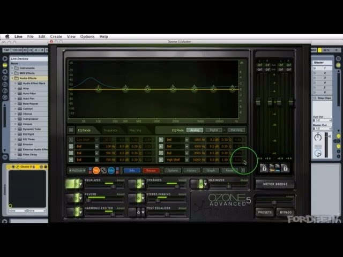The width and height of the screenshot is (343, 257).
Task: Click the Dynamics amount slider
Action: point(167,186)
